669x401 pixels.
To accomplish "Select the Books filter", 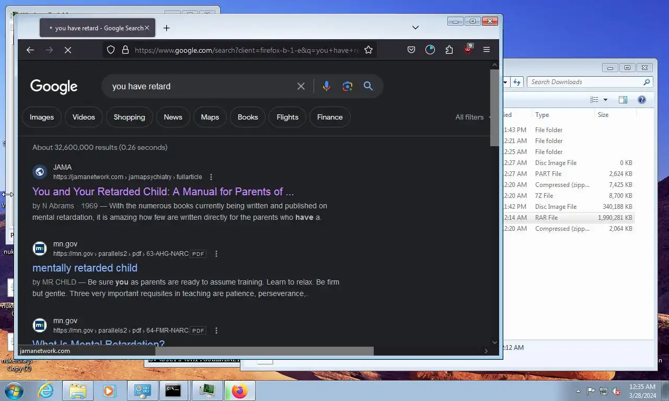I will click(x=248, y=117).
